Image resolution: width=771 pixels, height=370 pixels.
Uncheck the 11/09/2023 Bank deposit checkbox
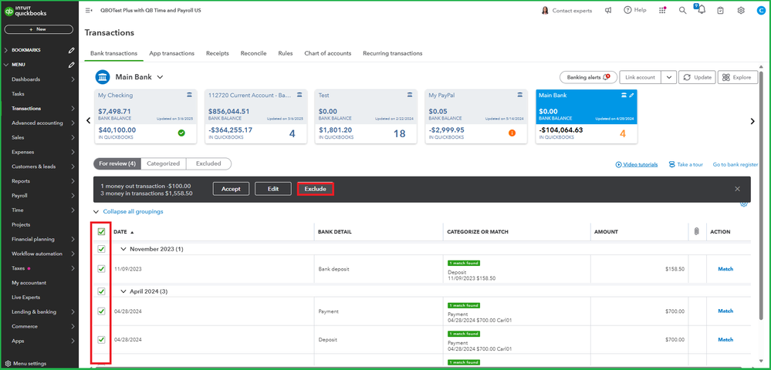(x=102, y=269)
